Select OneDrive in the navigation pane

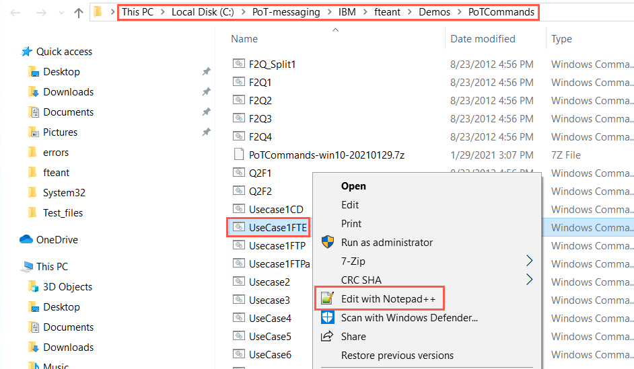(57, 240)
